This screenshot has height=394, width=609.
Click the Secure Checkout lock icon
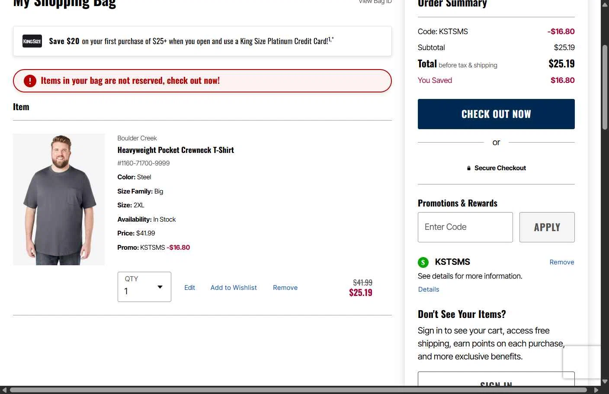tap(469, 168)
